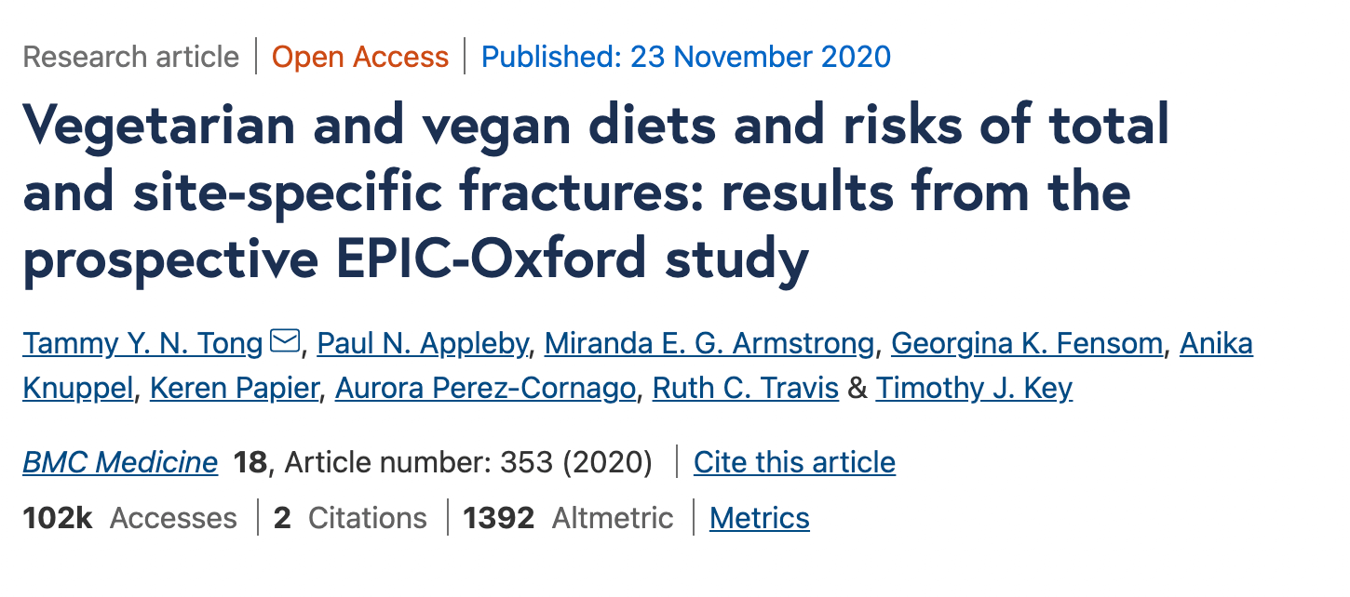The image size is (1350, 597).
Task: Select author Miranda E. G. Armstrong
Action: tap(709, 344)
